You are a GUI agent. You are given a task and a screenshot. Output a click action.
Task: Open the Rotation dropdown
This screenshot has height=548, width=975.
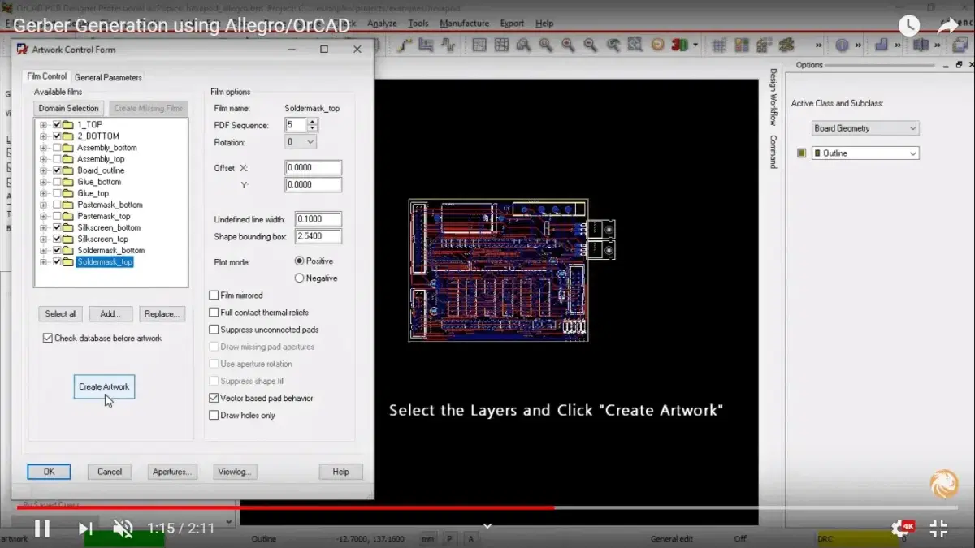pyautogui.click(x=301, y=142)
